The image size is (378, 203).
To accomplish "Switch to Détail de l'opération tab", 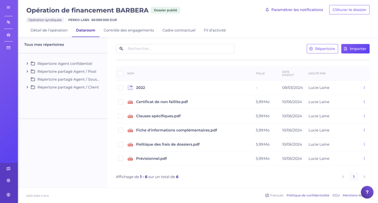I will coord(49,30).
